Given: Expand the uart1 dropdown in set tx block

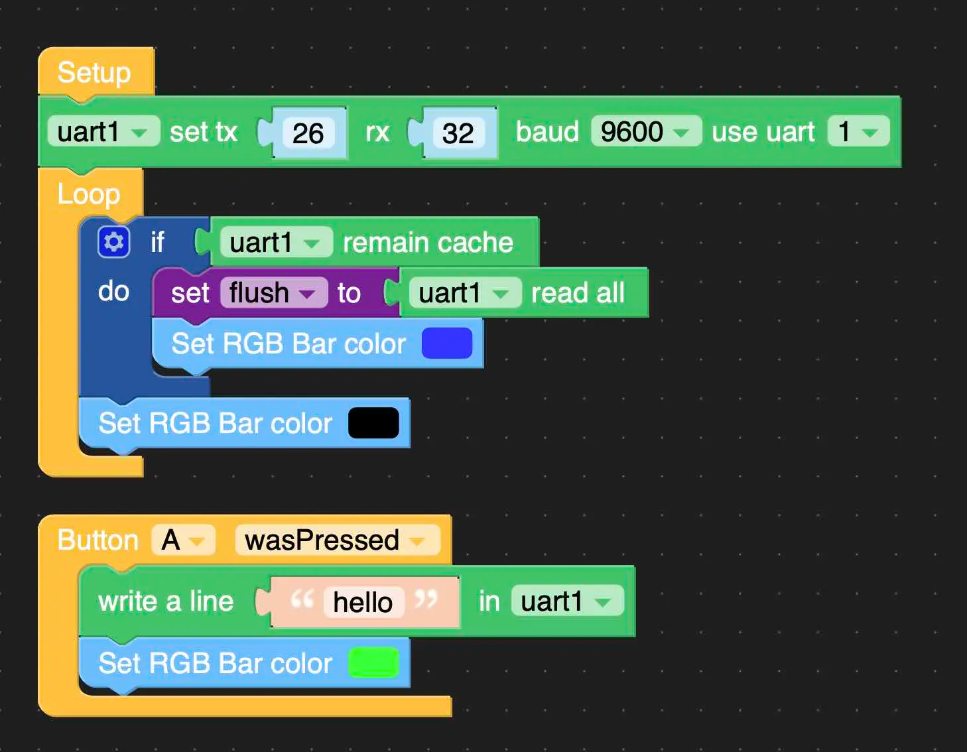Looking at the screenshot, I should (103, 132).
